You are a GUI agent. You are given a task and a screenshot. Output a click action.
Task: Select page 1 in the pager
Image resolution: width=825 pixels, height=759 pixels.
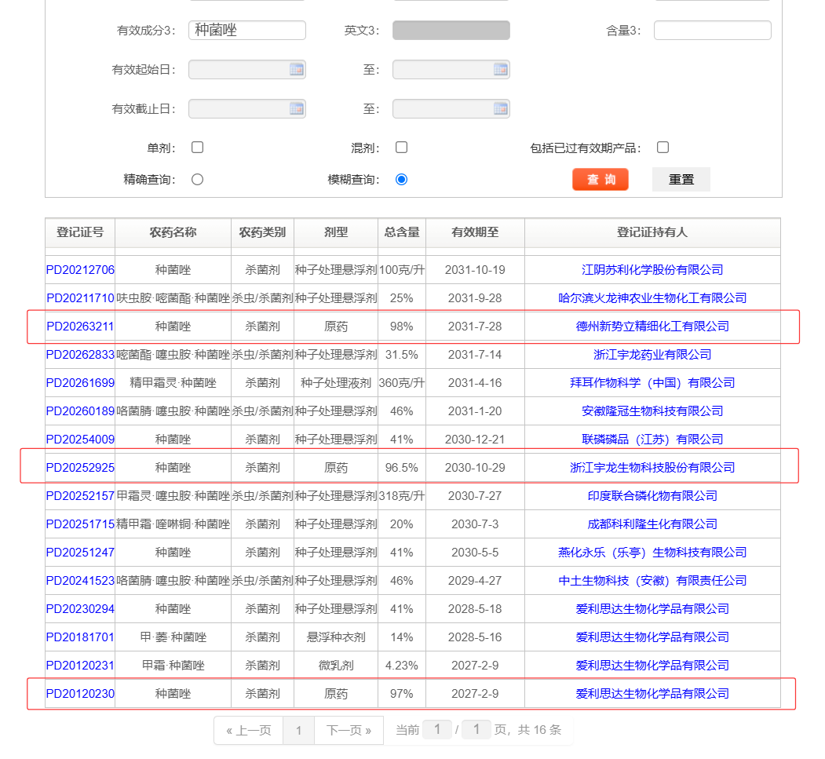click(x=298, y=731)
